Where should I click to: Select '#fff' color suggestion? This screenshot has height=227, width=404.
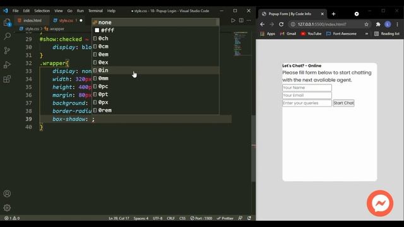pos(156,30)
